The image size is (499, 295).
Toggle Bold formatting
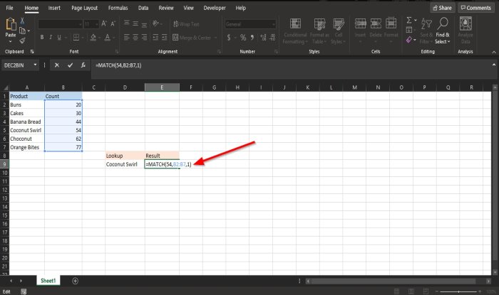pyautogui.click(x=41, y=38)
